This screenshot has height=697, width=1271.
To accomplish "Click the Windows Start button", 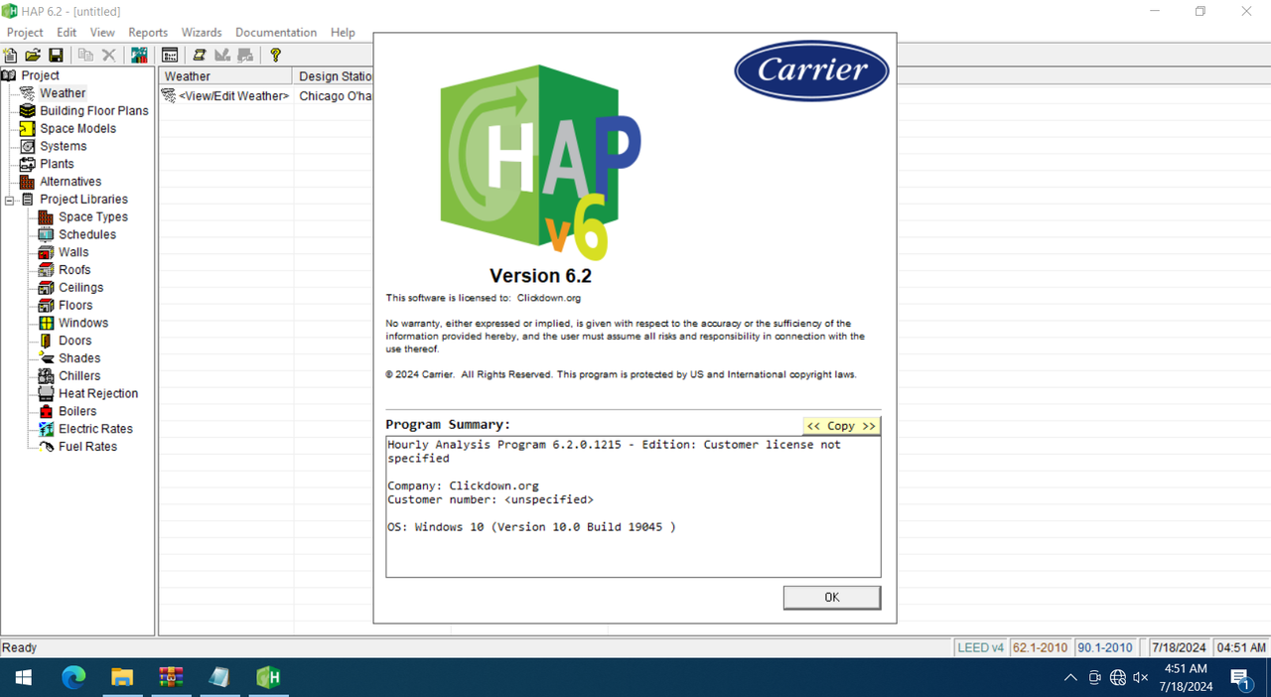I will [24, 677].
